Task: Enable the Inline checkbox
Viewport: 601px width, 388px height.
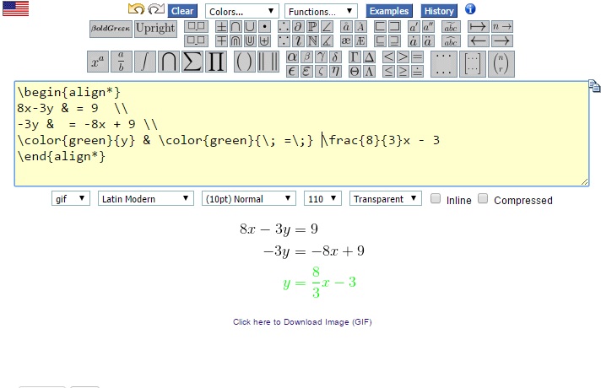Action: pyautogui.click(x=436, y=198)
